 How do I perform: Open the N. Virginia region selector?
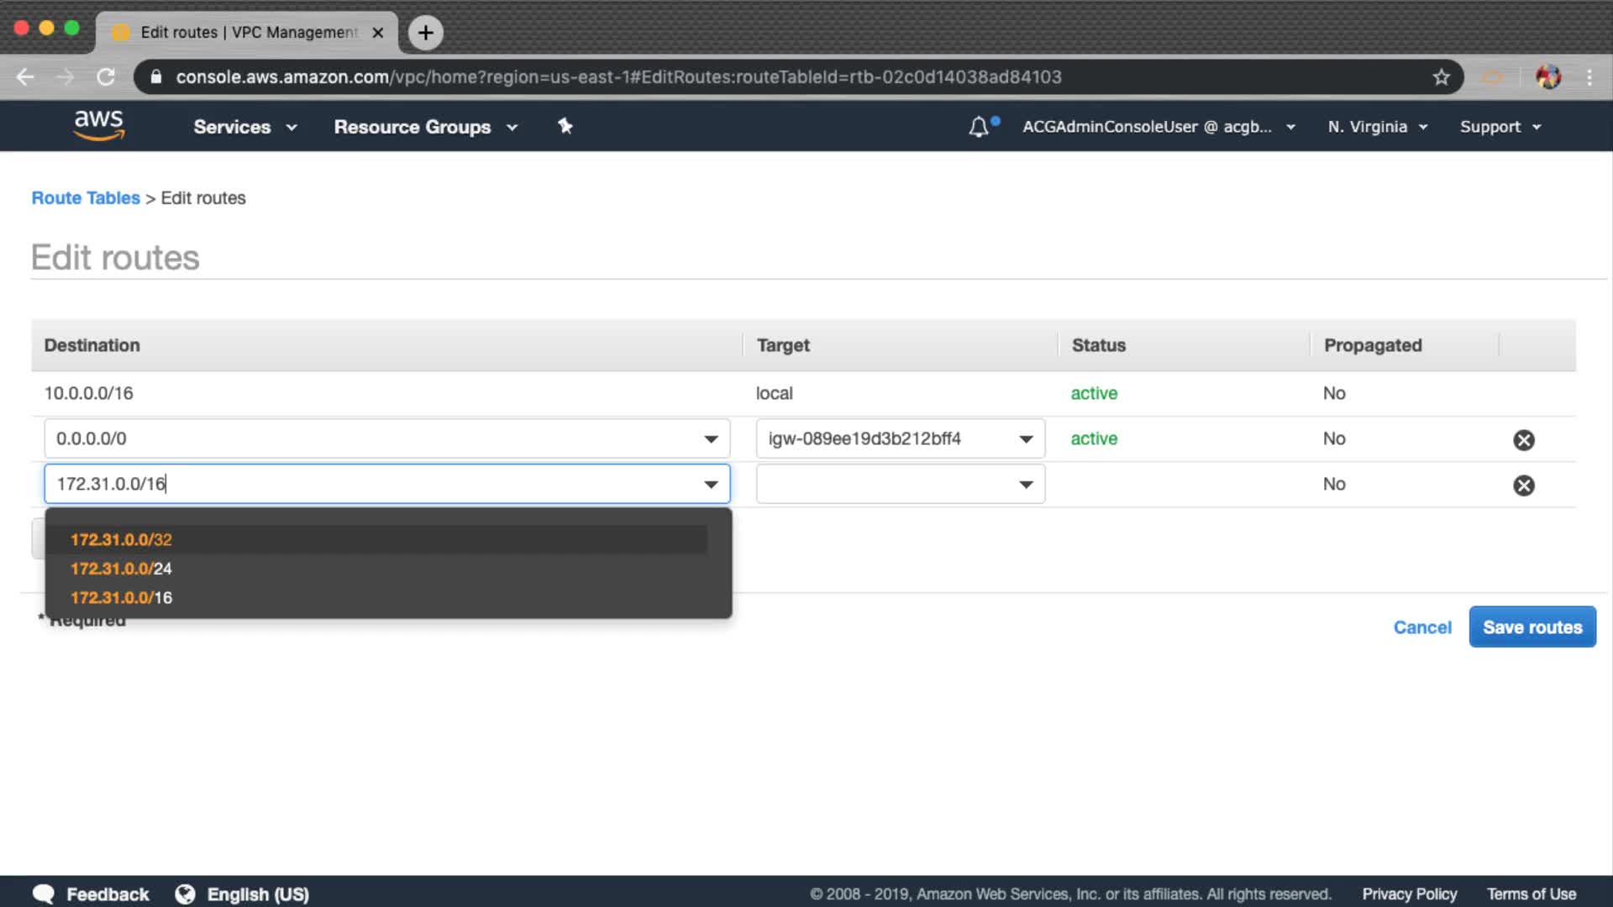coord(1377,127)
